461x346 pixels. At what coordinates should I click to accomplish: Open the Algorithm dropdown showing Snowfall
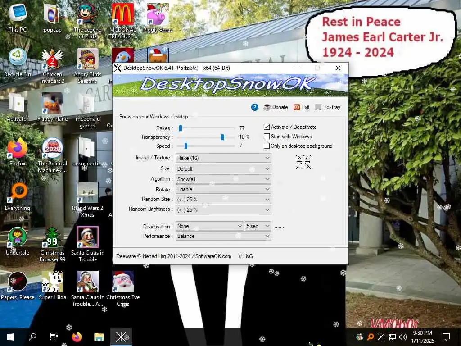coord(223,179)
